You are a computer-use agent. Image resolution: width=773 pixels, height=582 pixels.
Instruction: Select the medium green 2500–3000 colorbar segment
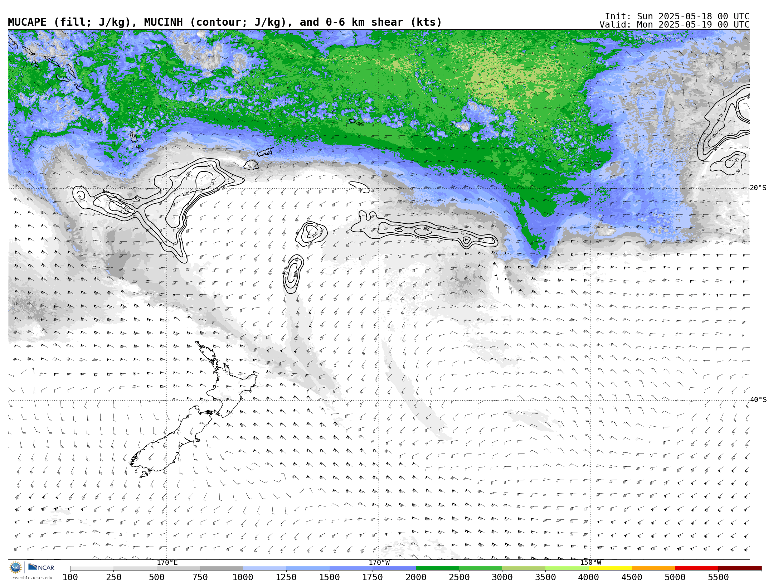point(481,568)
